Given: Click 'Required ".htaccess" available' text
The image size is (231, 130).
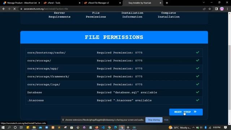Looking at the screenshot, I should pyautogui.click(x=124, y=100).
